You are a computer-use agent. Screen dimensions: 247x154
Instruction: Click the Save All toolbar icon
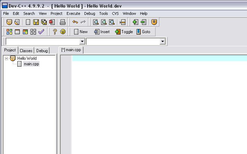point(44,22)
